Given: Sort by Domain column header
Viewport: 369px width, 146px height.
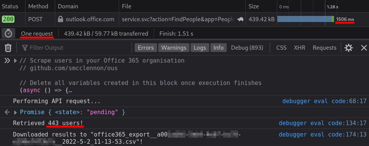Looking at the screenshot, I should pos(87,6).
